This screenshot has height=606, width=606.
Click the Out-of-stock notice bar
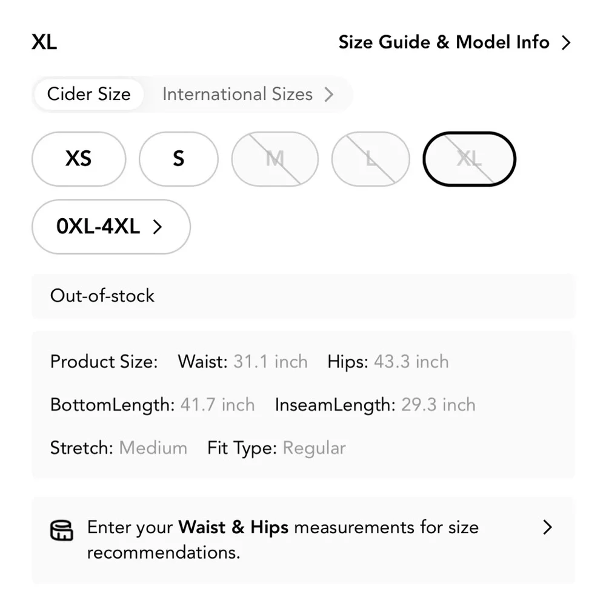tap(303, 296)
